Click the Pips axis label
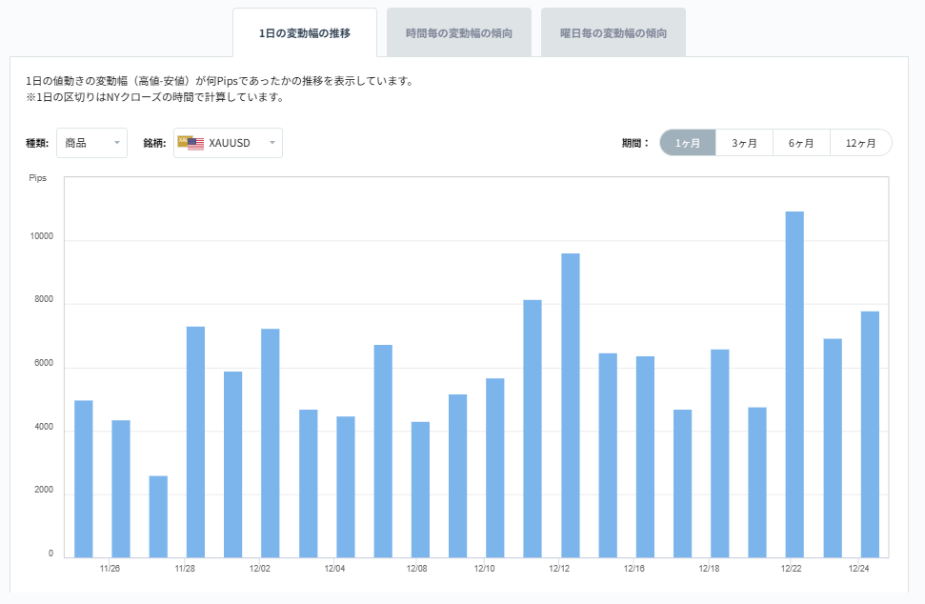The height and width of the screenshot is (604, 925). coord(39,177)
